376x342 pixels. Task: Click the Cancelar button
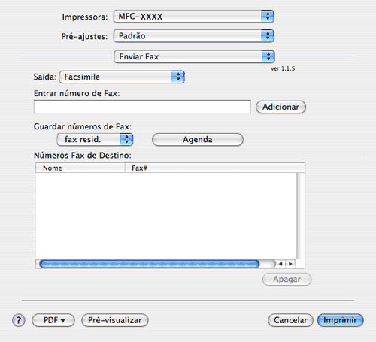pyautogui.click(x=290, y=320)
